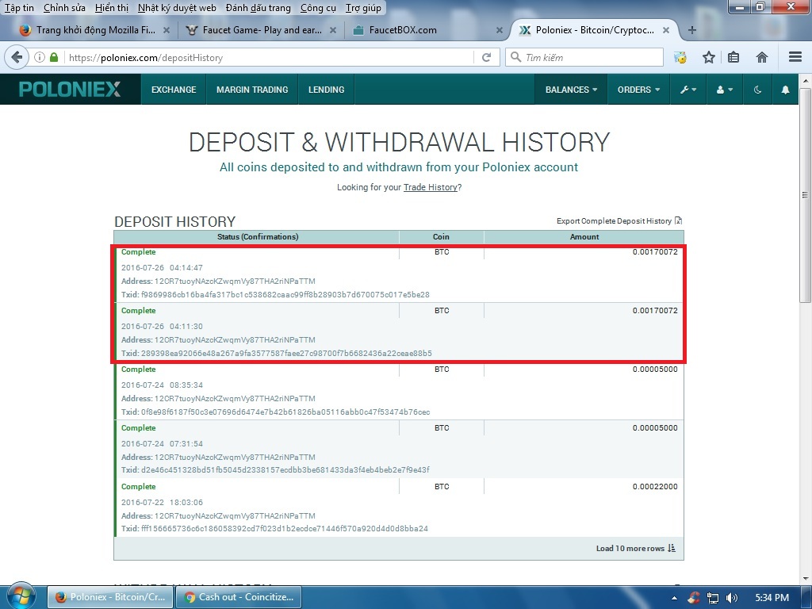Expand the BALANCES dropdown

(x=571, y=90)
